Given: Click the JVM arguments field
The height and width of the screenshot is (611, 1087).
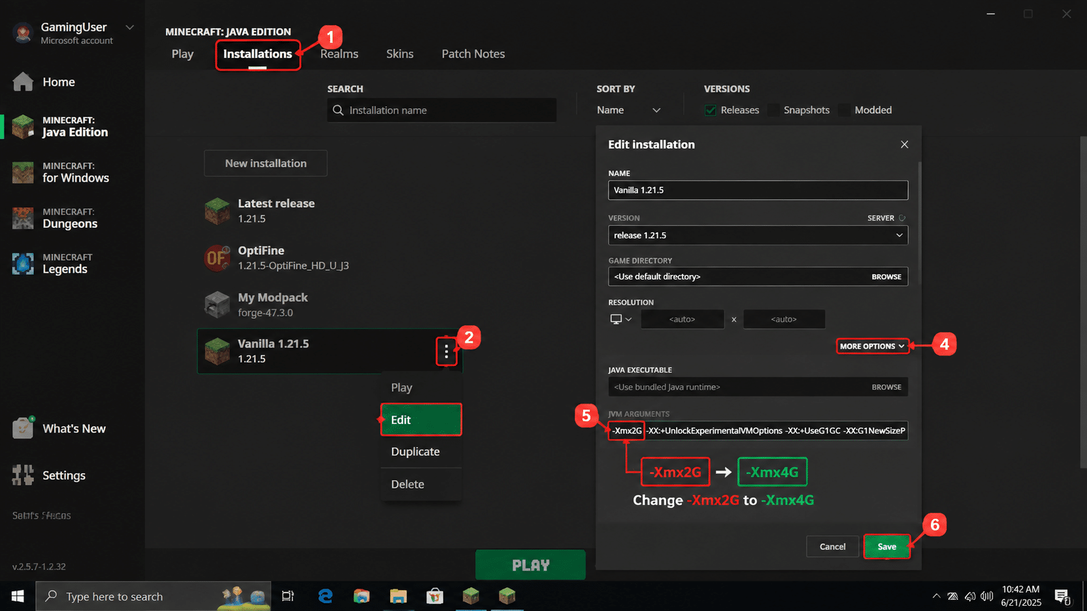Looking at the screenshot, I should coord(758,430).
